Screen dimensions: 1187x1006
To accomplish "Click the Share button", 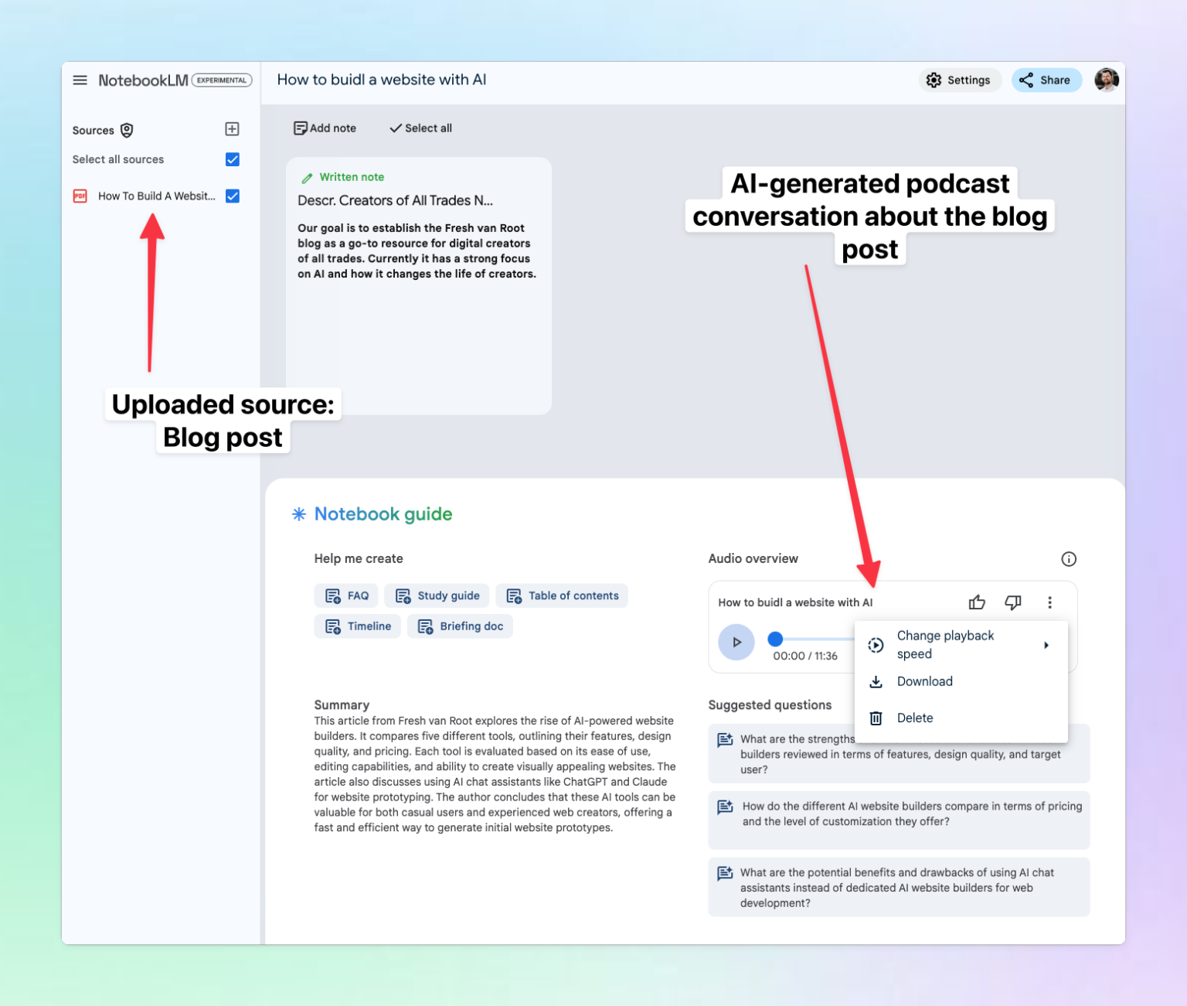I will tap(1046, 80).
